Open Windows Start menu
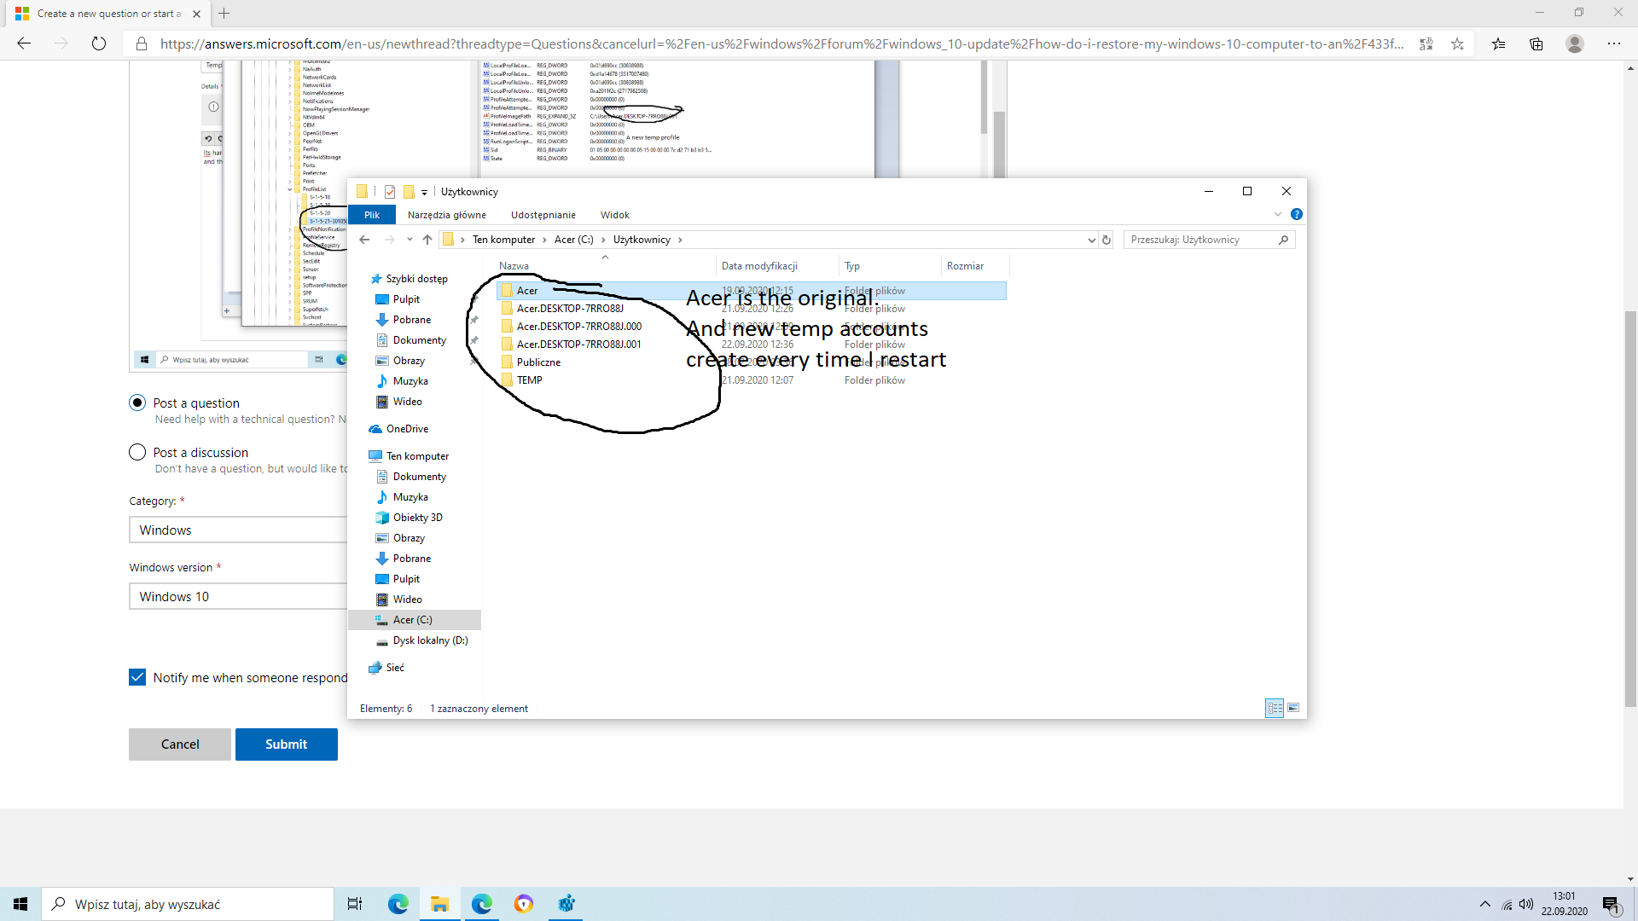The image size is (1638, 921). click(20, 904)
